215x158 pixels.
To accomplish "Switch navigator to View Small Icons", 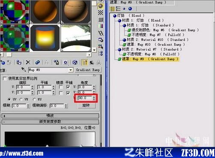I will pos(124,9).
